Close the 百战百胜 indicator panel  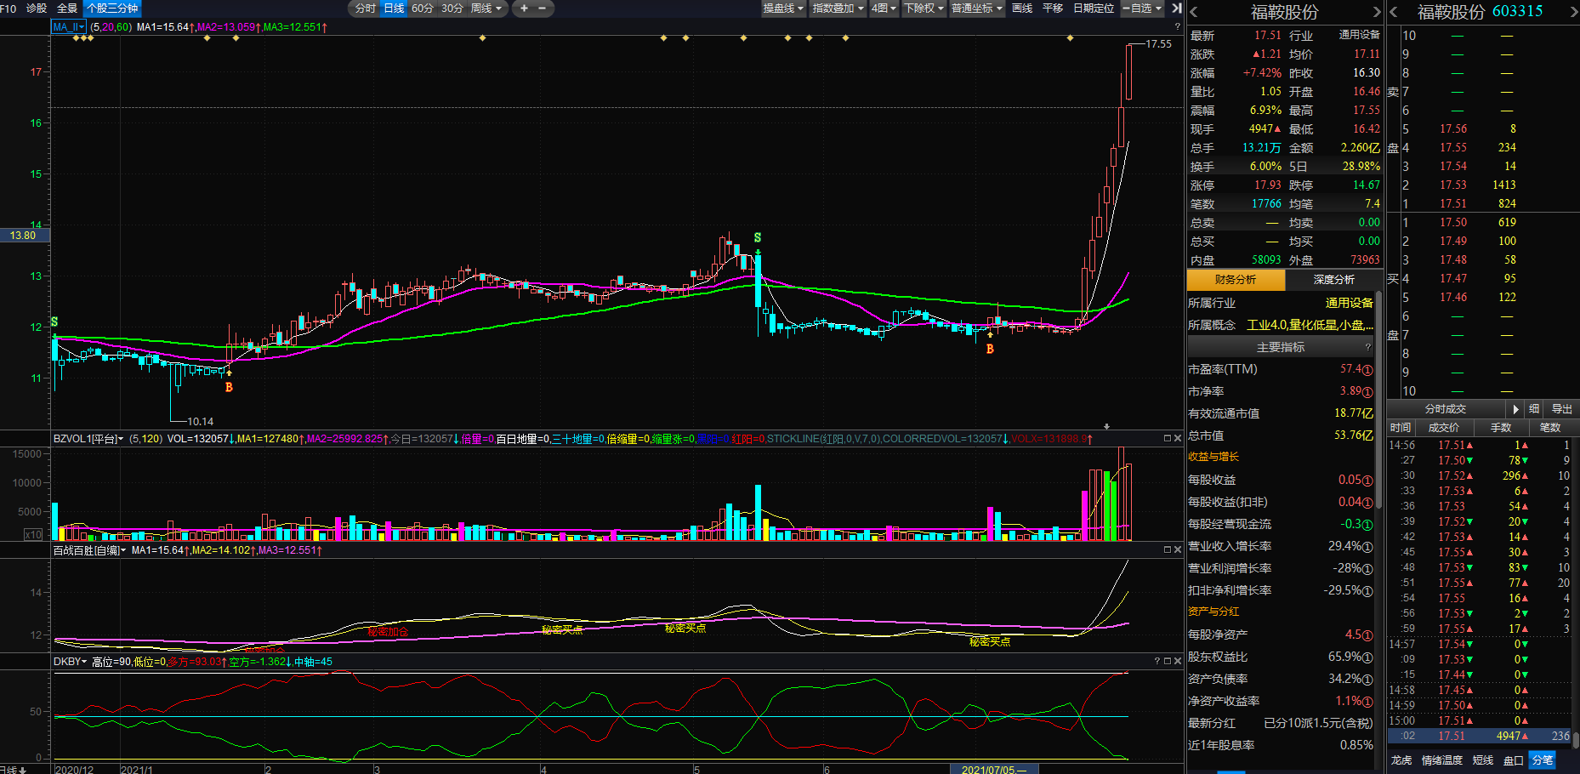(x=1178, y=549)
